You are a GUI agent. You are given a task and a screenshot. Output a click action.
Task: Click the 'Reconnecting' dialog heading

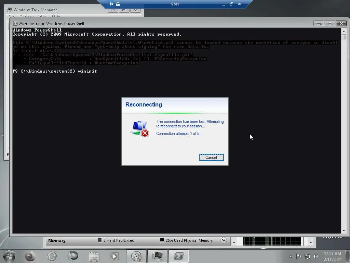coord(144,104)
